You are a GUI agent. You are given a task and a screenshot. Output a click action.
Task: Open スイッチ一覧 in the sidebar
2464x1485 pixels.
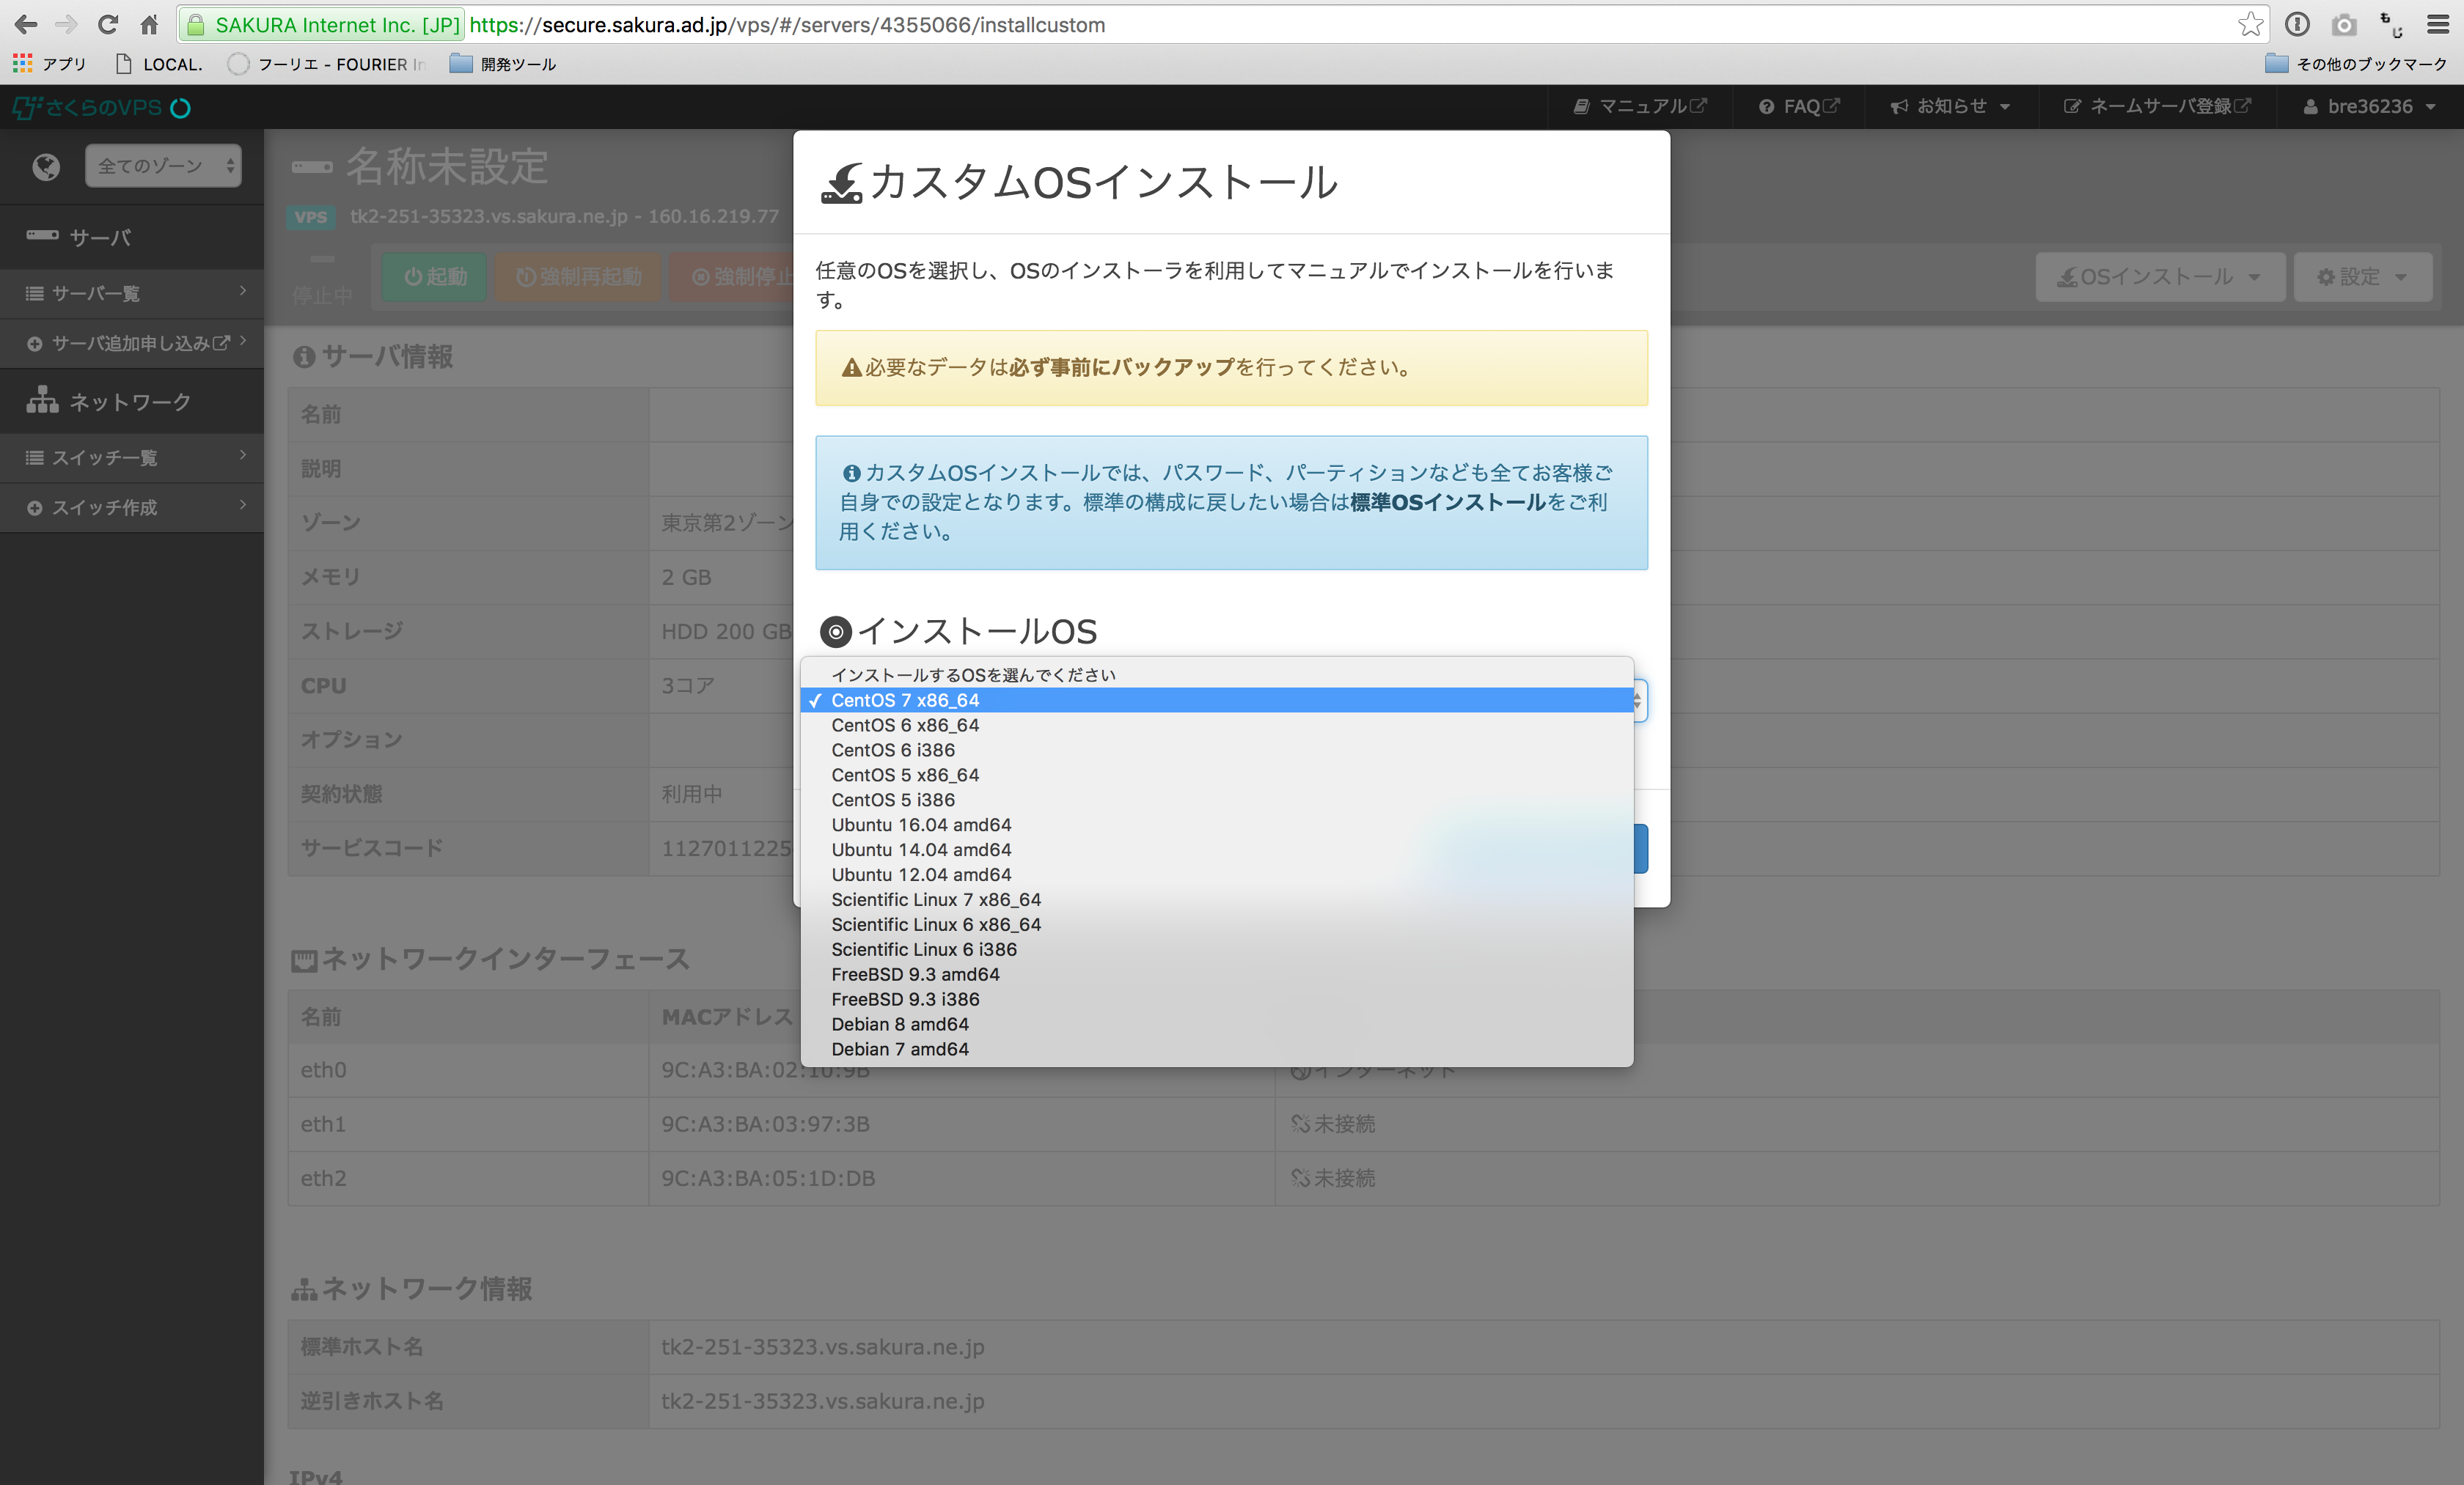click(x=132, y=457)
